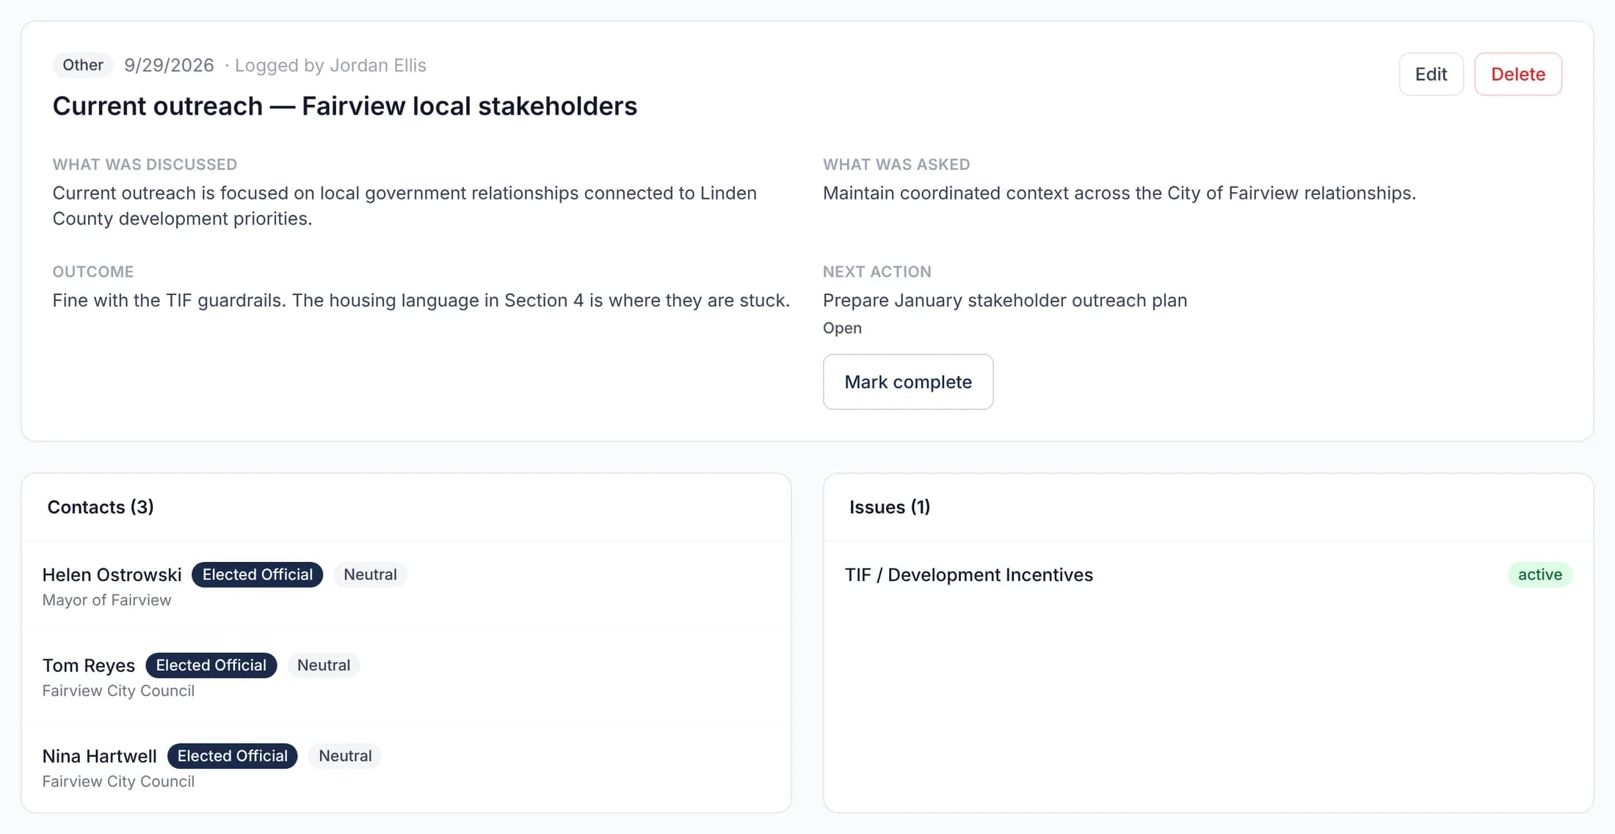Click 'Prepare January stakeholder outreach plan' text
Image resolution: width=1615 pixels, height=834 pixels.
(x=1004, y=301)
